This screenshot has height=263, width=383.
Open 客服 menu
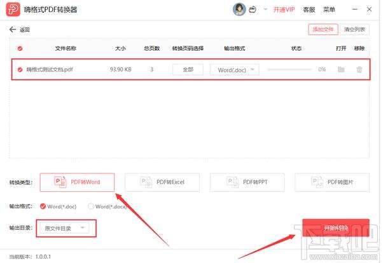(x=309, y=10)
